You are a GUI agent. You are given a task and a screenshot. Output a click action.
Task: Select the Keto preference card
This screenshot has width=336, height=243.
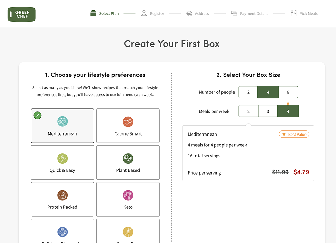128,199
